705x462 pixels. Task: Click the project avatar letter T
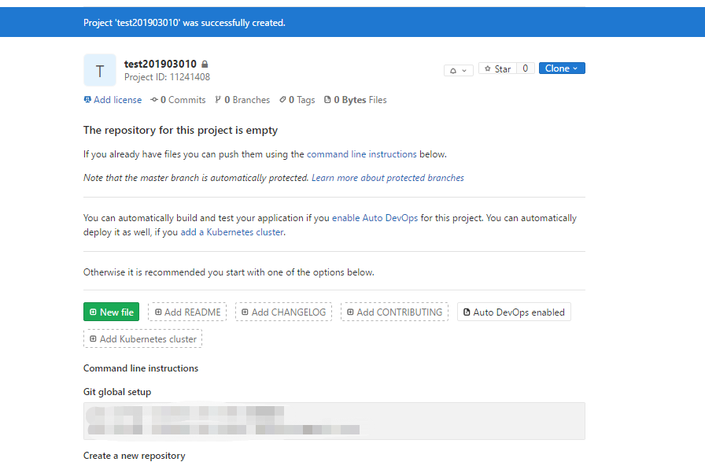click(x=100, y=71)
